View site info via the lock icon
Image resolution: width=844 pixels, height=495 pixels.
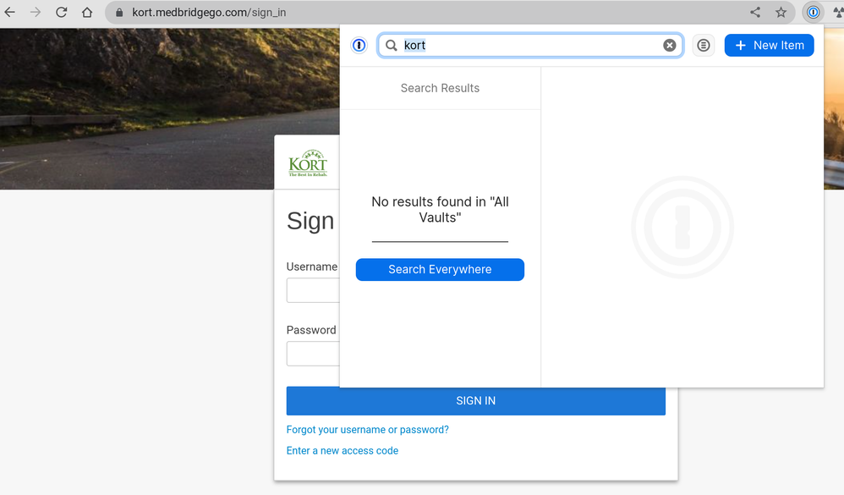pyautogui.click(x=118, y=13)
